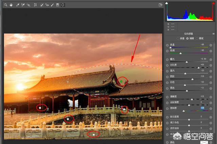
Task: Decrease 色温 with the minus icon
Action: [167, 45]
